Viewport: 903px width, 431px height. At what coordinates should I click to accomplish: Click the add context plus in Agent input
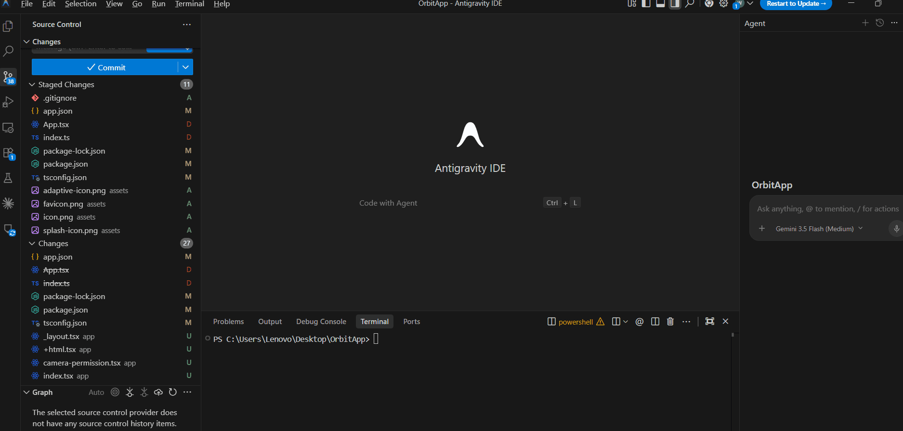[762, 228]
